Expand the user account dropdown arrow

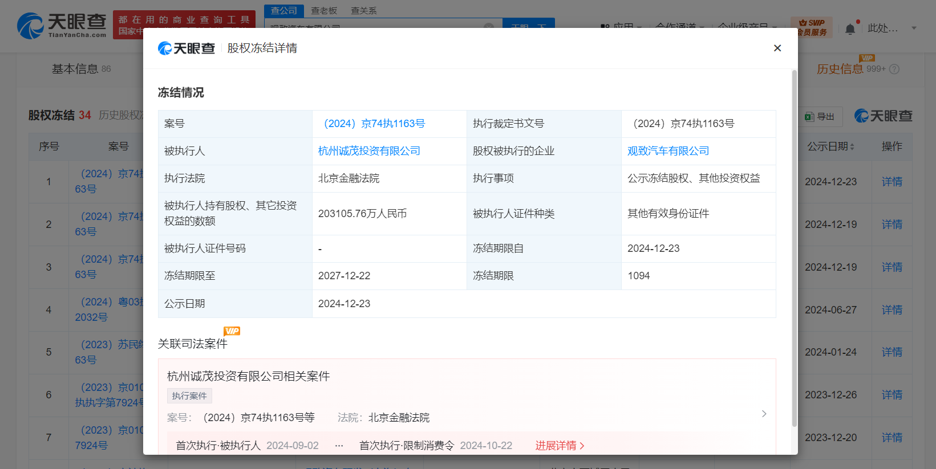(914, 28)
